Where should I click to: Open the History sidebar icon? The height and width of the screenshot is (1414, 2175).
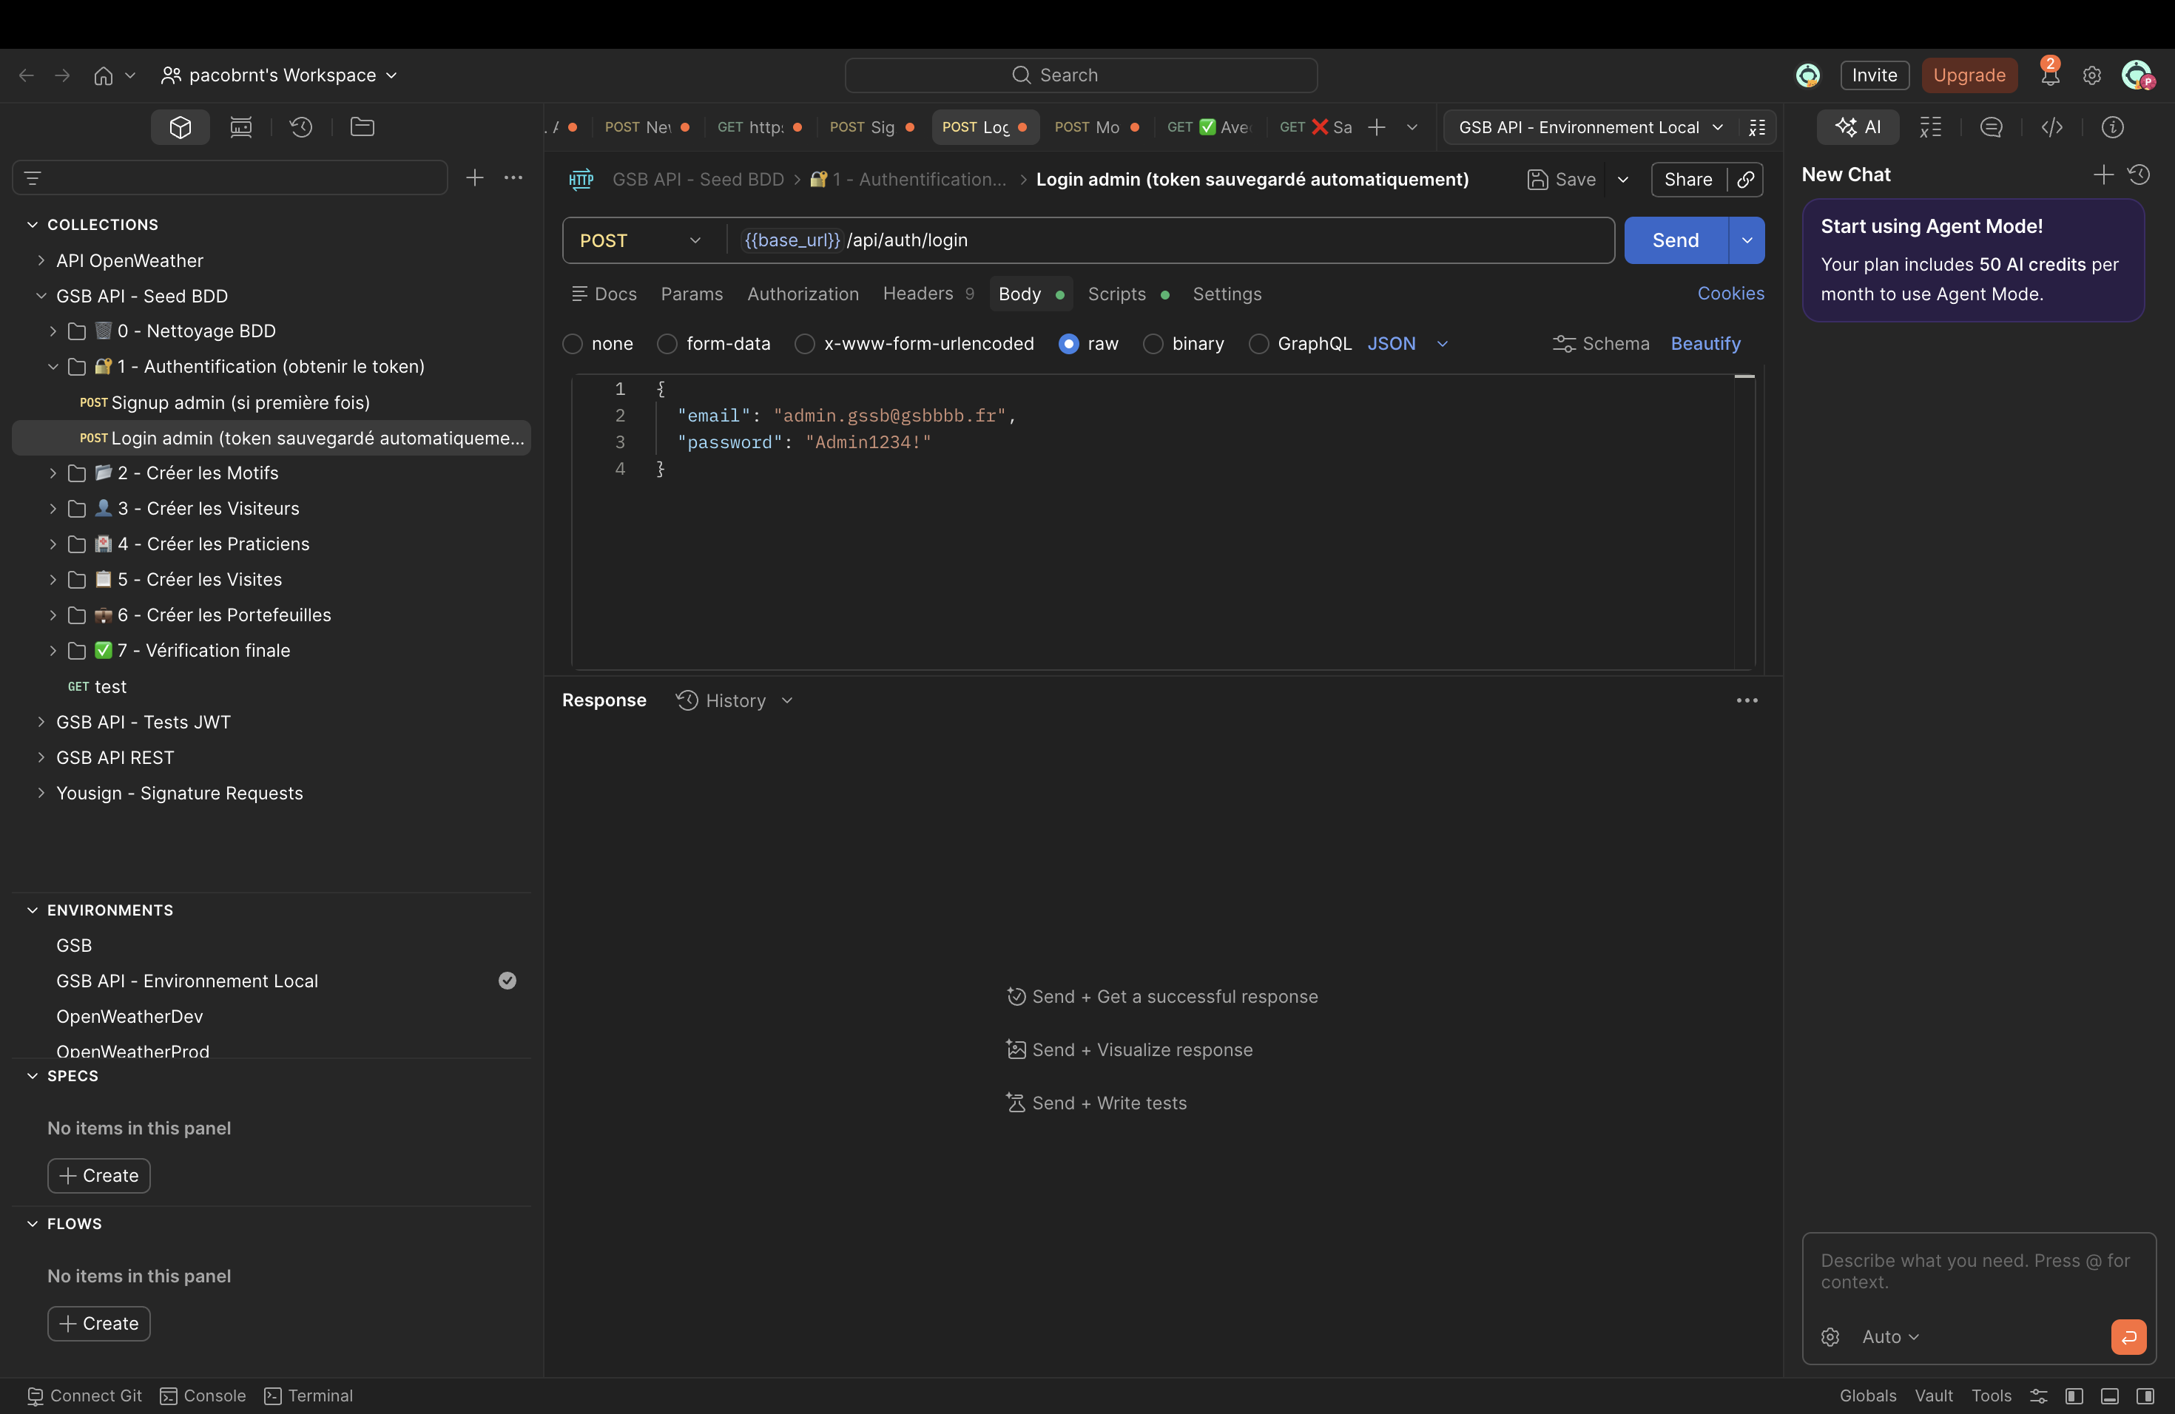click(302, 127)
